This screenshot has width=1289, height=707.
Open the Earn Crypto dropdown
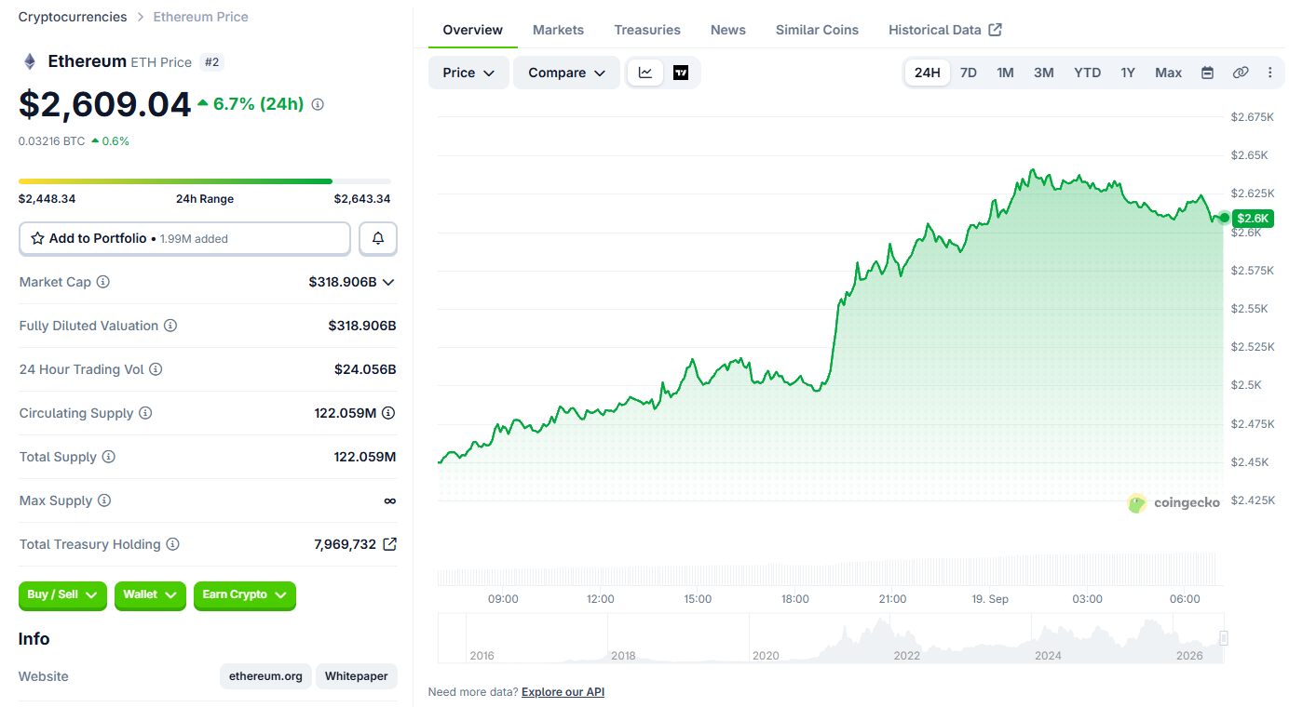(244, 595)
